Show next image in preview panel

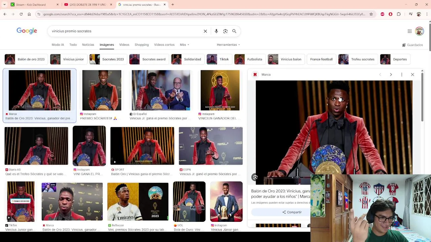[391, 75]
